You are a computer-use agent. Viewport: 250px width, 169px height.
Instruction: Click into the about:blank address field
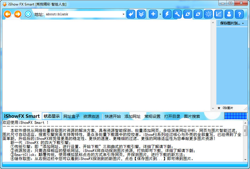[x=84, y=14]
